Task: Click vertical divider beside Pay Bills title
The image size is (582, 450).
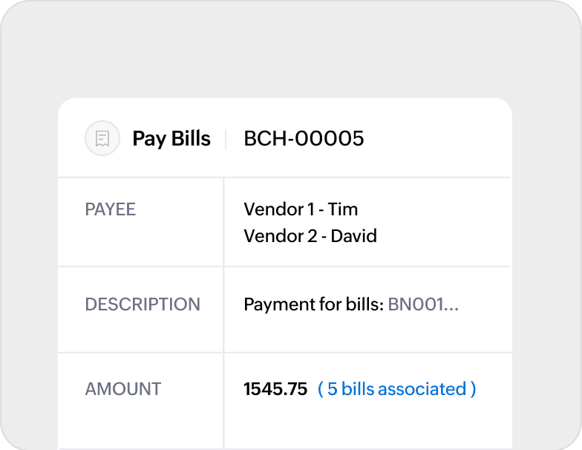Action: tap(226, 139)
